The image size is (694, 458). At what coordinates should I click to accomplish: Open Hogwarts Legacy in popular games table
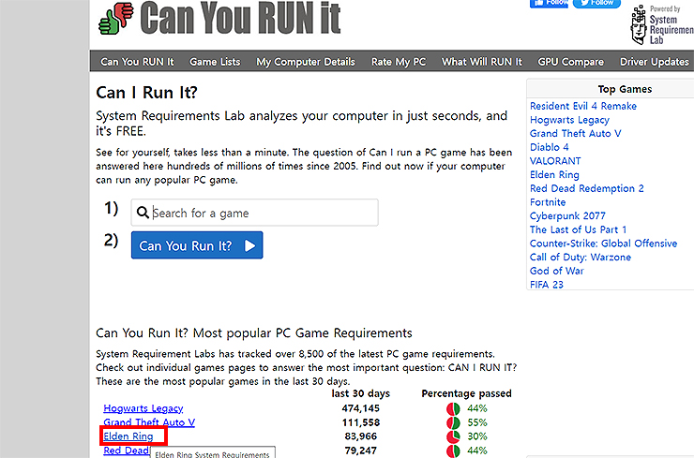pos(143,408)
